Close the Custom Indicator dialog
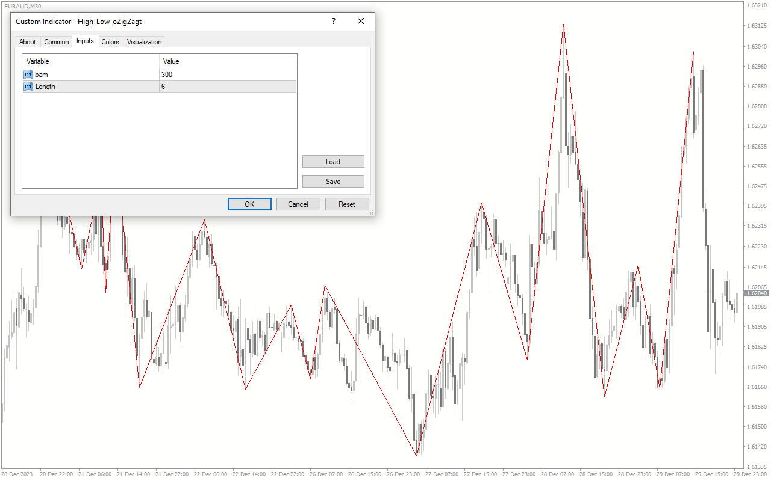 pos(361,21)
